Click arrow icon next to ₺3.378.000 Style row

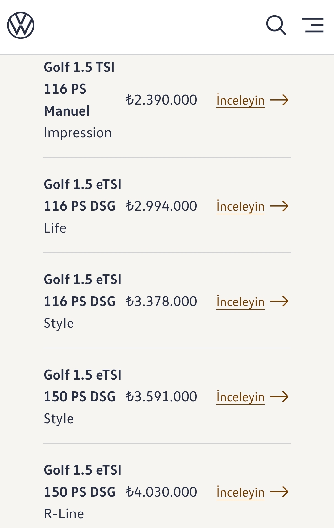point(279,301)
